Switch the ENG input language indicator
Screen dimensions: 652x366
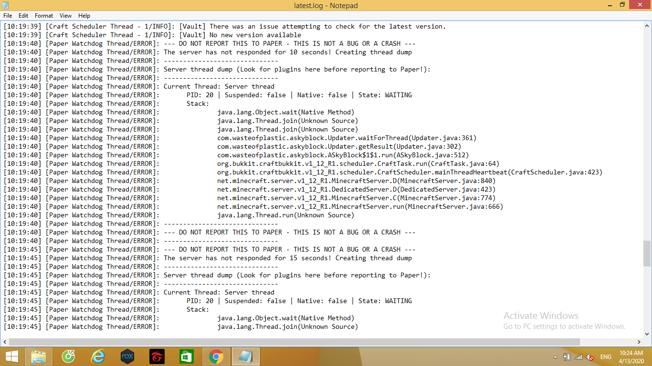606,357
